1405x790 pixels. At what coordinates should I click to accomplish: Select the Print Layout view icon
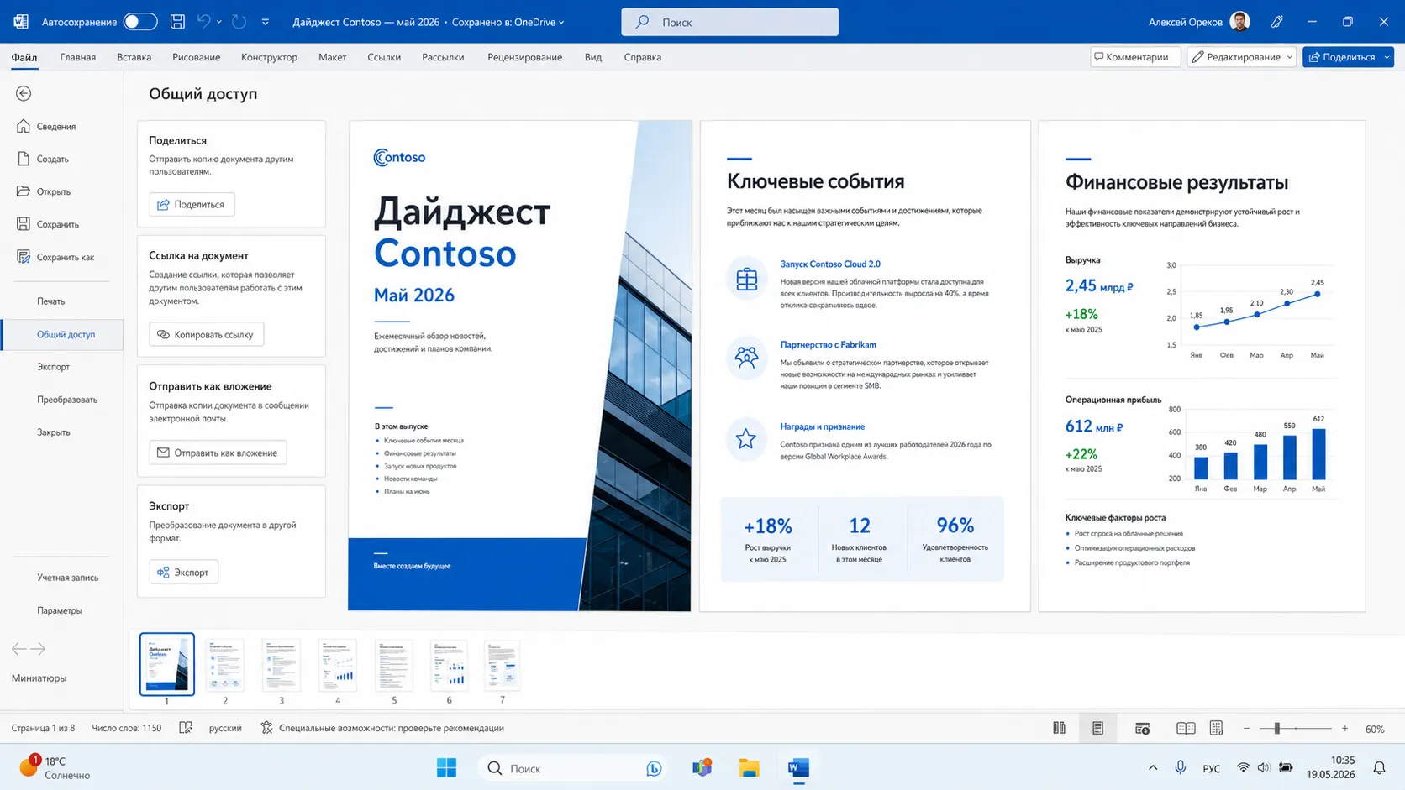tap(1097, 728)
